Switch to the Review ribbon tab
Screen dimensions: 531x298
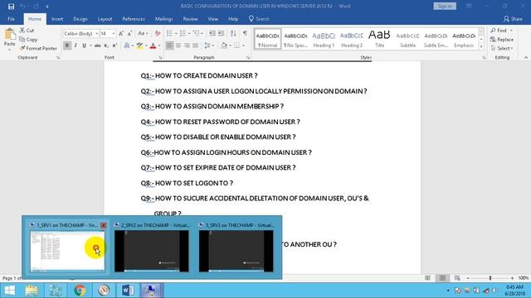[190, 19]
